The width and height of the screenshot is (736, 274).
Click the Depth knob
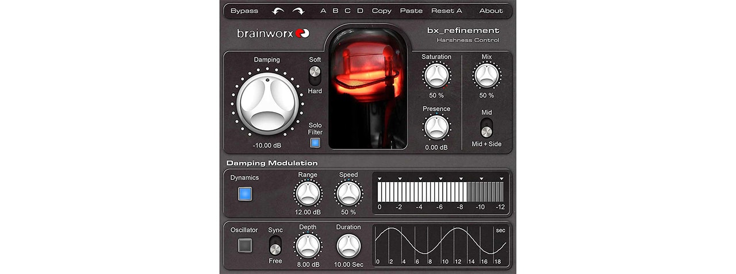tap(308, 246)
